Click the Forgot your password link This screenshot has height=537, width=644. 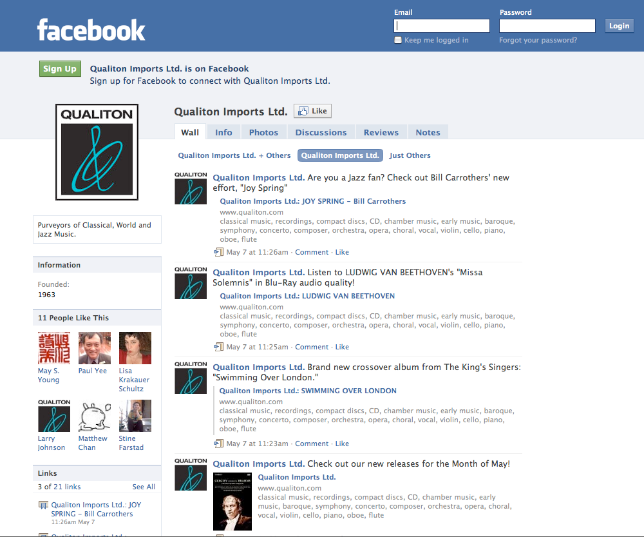coord(538,40)
